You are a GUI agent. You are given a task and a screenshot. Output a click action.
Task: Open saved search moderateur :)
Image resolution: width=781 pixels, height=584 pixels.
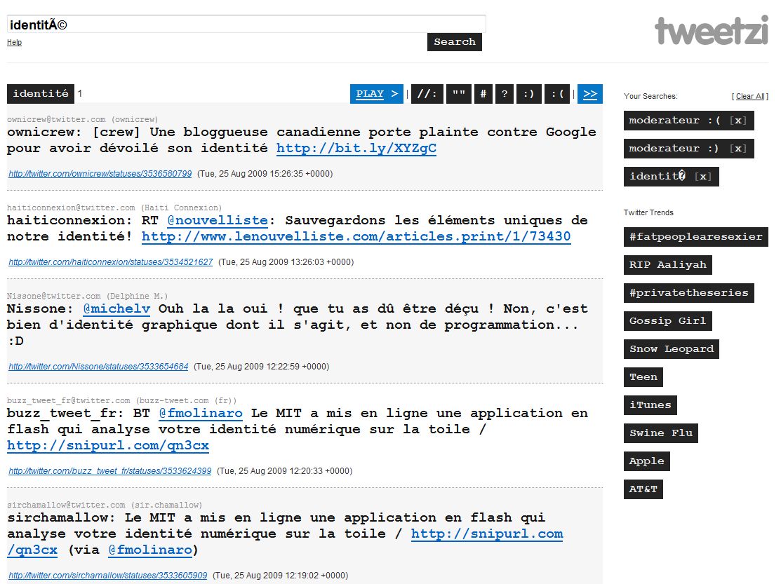[x=674, y=148]
